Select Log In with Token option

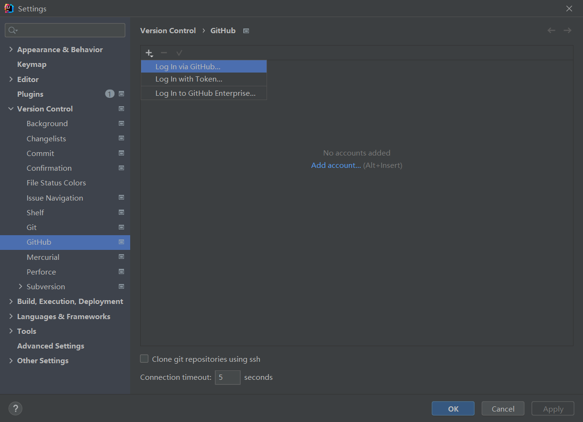click(188, 79)
